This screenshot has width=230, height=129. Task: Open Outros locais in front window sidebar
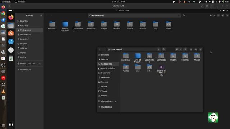pos(108,107)
